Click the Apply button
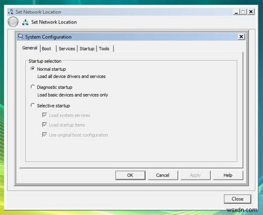The height and width of the screenshot is (215, 263). click(196, 175)
